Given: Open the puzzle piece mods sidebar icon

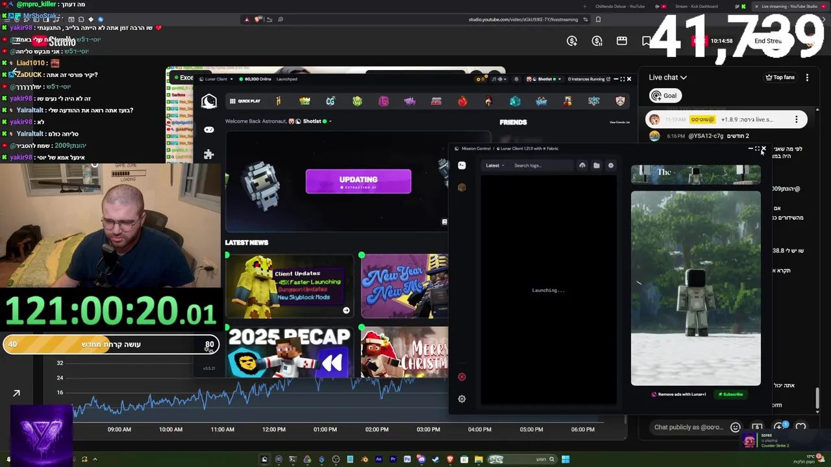Looking at the screenshot, I should [x=208, y=154].
